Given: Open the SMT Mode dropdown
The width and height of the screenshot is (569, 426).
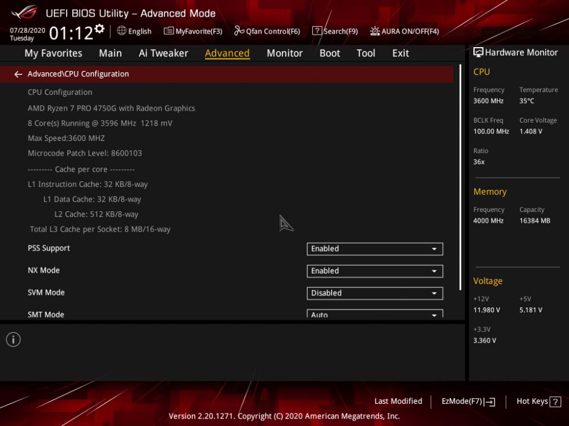Looking at the screenshot, I should pyautogui.click(x=375, y=314).
